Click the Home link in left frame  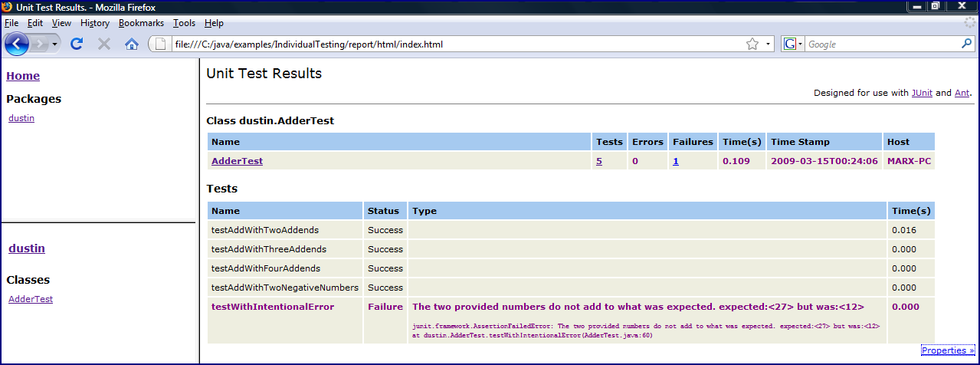coord(23,76)
